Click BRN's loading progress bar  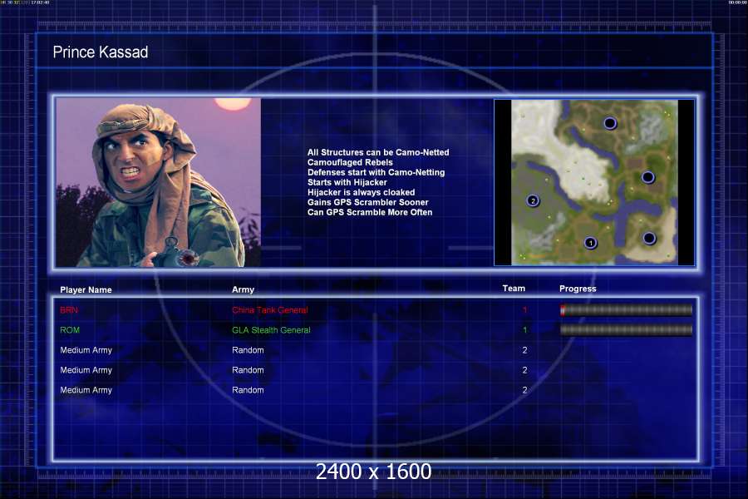(626, 310)
